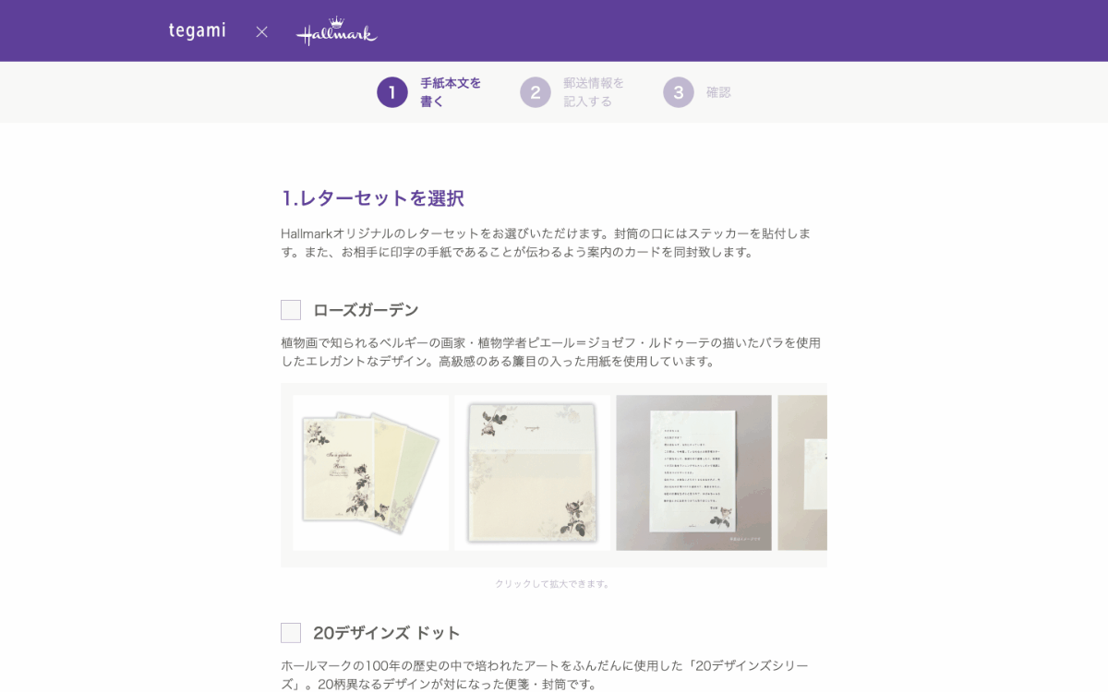The width and height of the screenshot is (1108, 692).
Task: Click the cross symbol between the two logos
Action: (x=261, y=31)
